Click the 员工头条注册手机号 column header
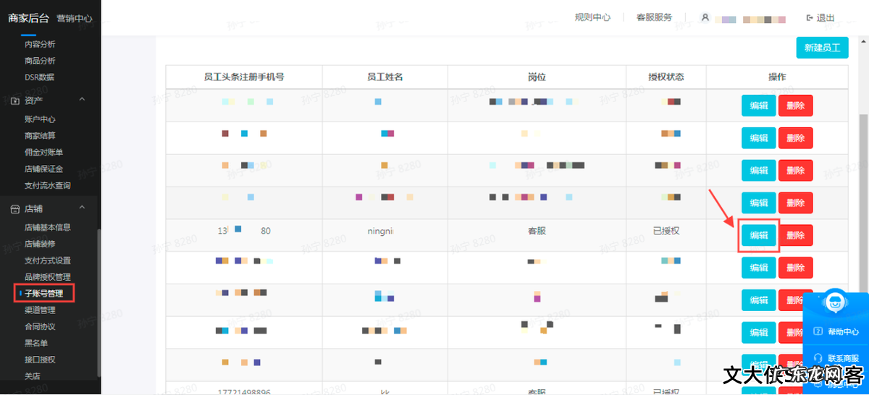Image resolution: width=869 pixels, height=395 pixels. click(x=244, y=77)
